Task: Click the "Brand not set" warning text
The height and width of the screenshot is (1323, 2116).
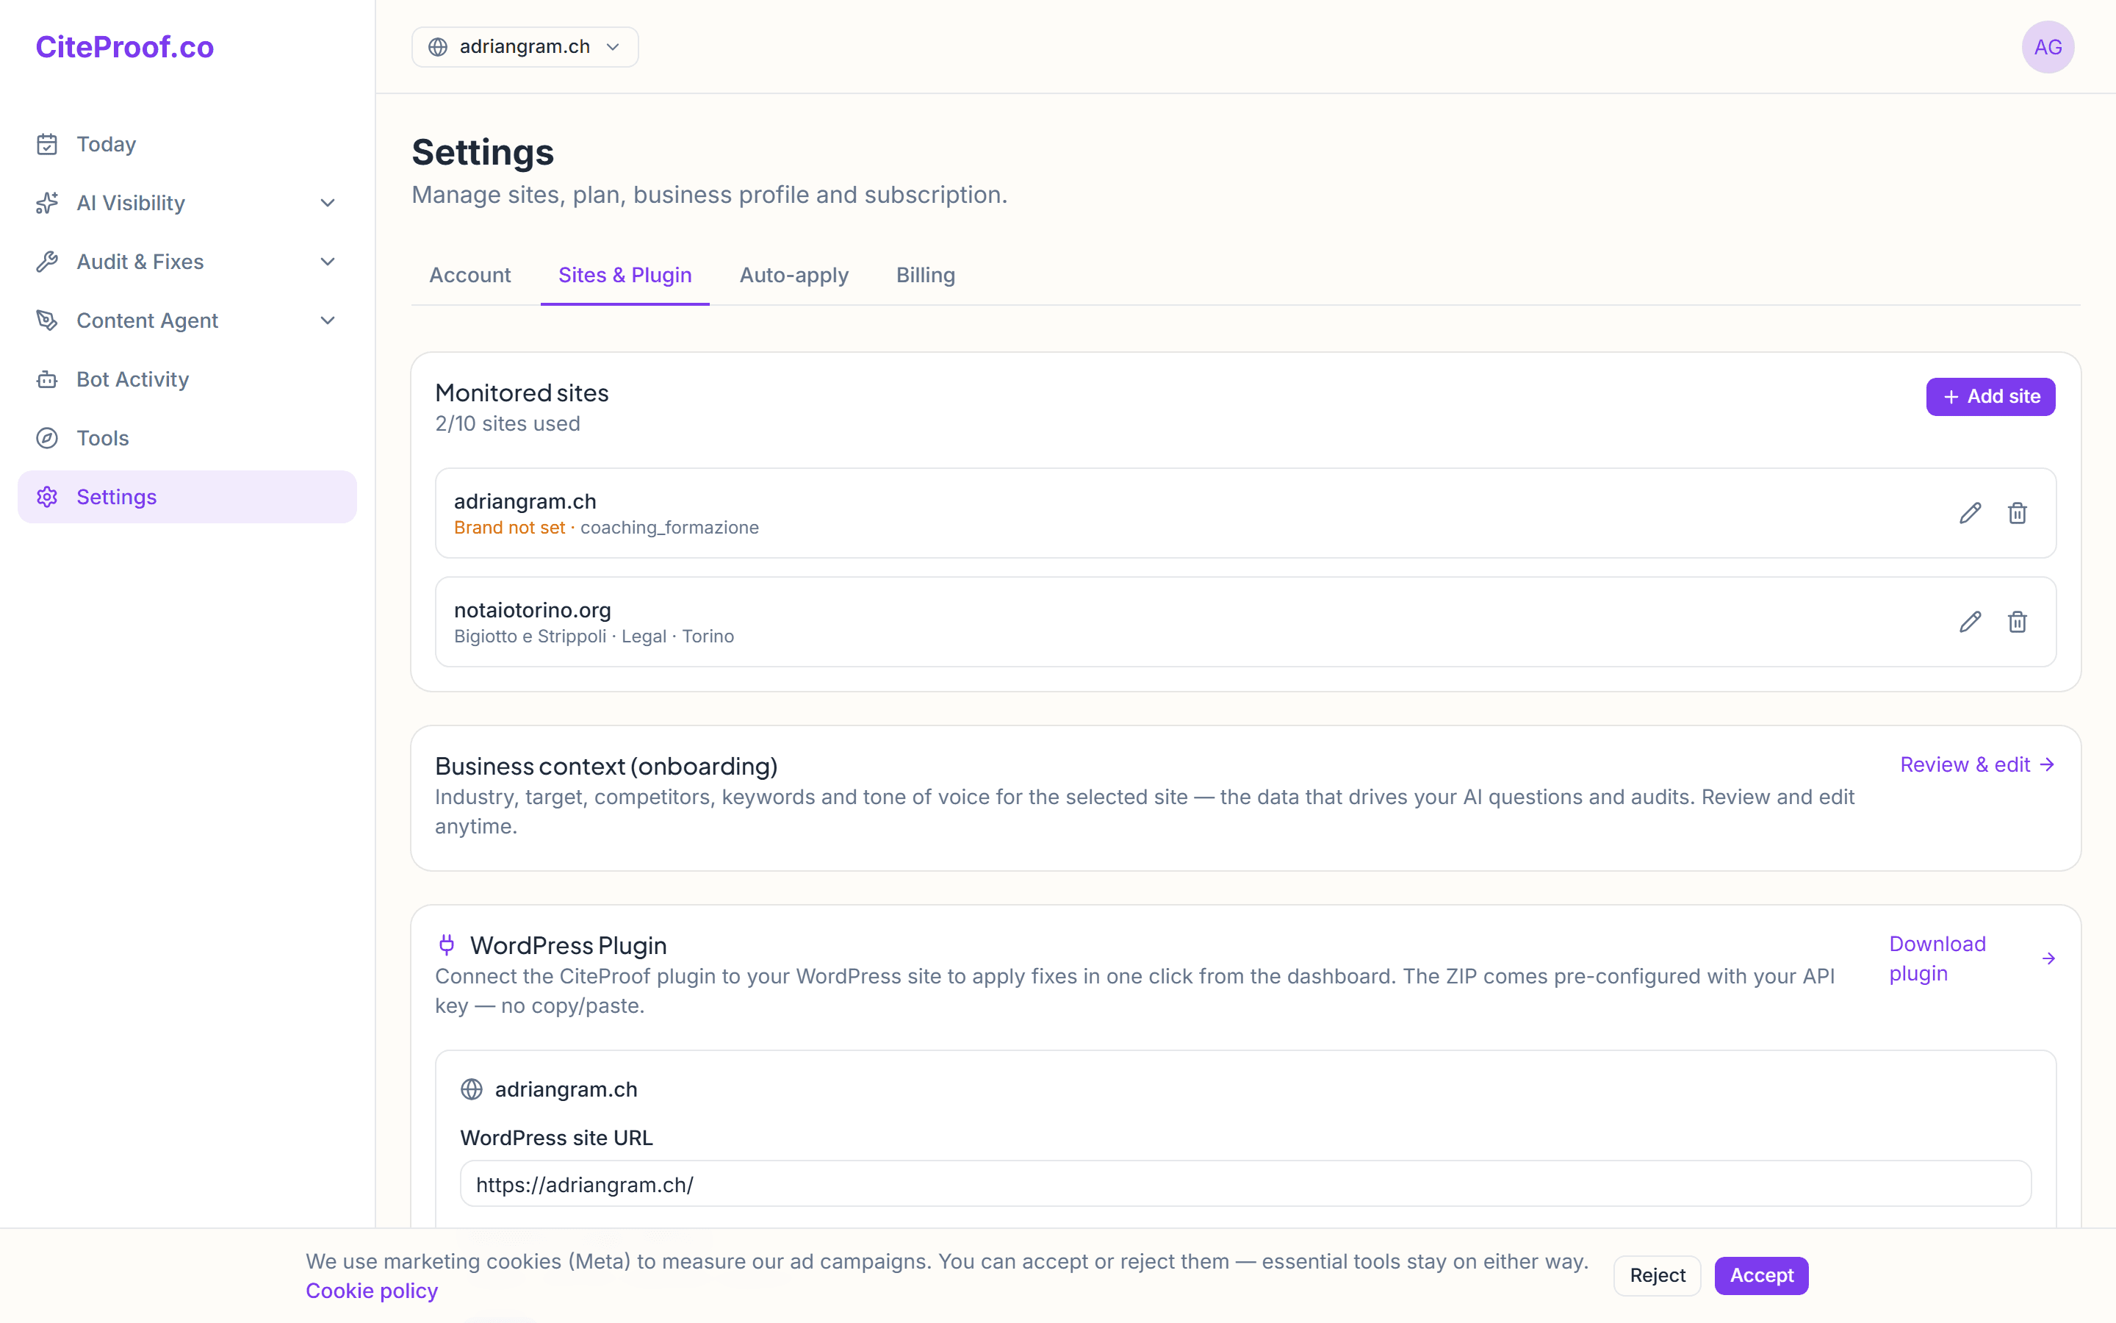Action: [509, 528]
